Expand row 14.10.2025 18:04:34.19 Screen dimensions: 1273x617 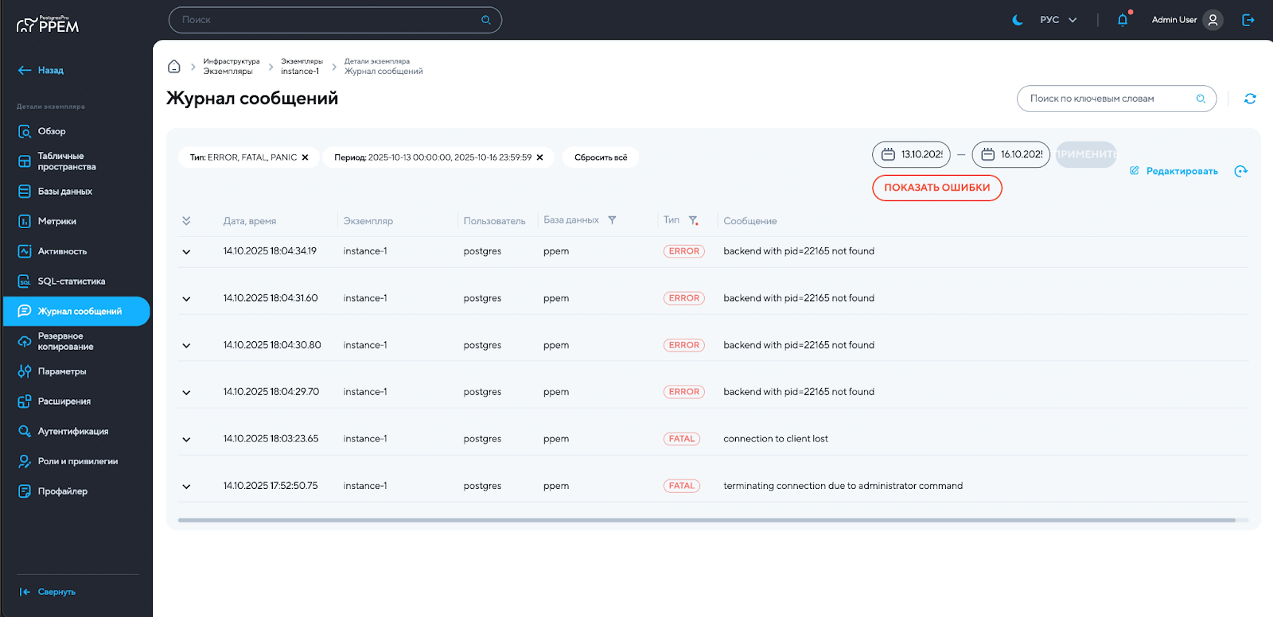pos(186,252)
